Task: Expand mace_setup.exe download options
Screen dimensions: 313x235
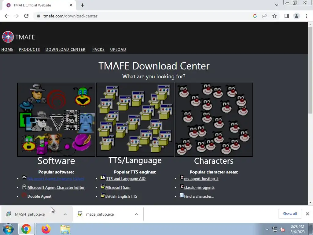Action: 136,214
